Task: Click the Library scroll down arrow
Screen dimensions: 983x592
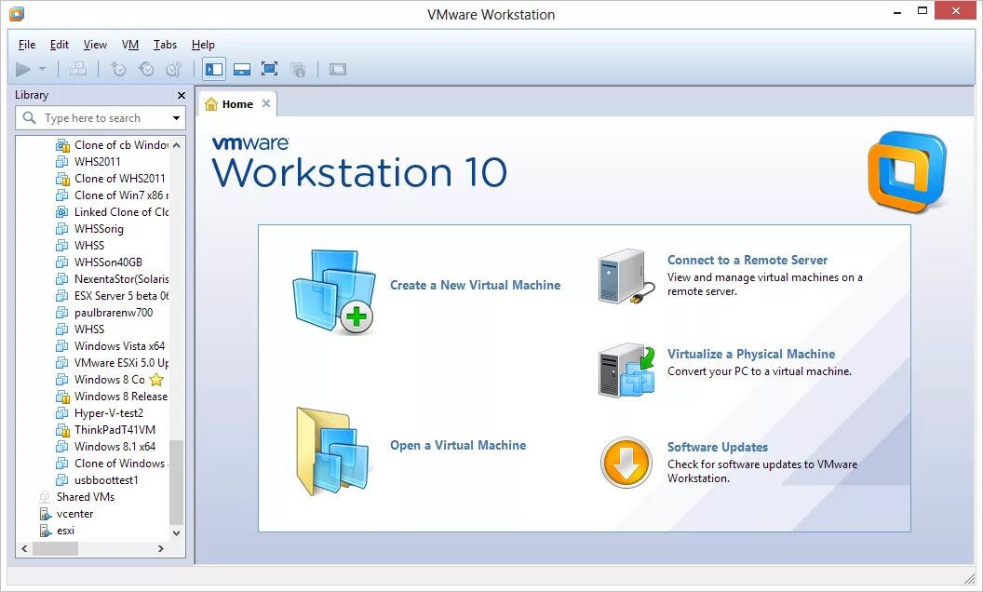Action: [x=177, y=533]
